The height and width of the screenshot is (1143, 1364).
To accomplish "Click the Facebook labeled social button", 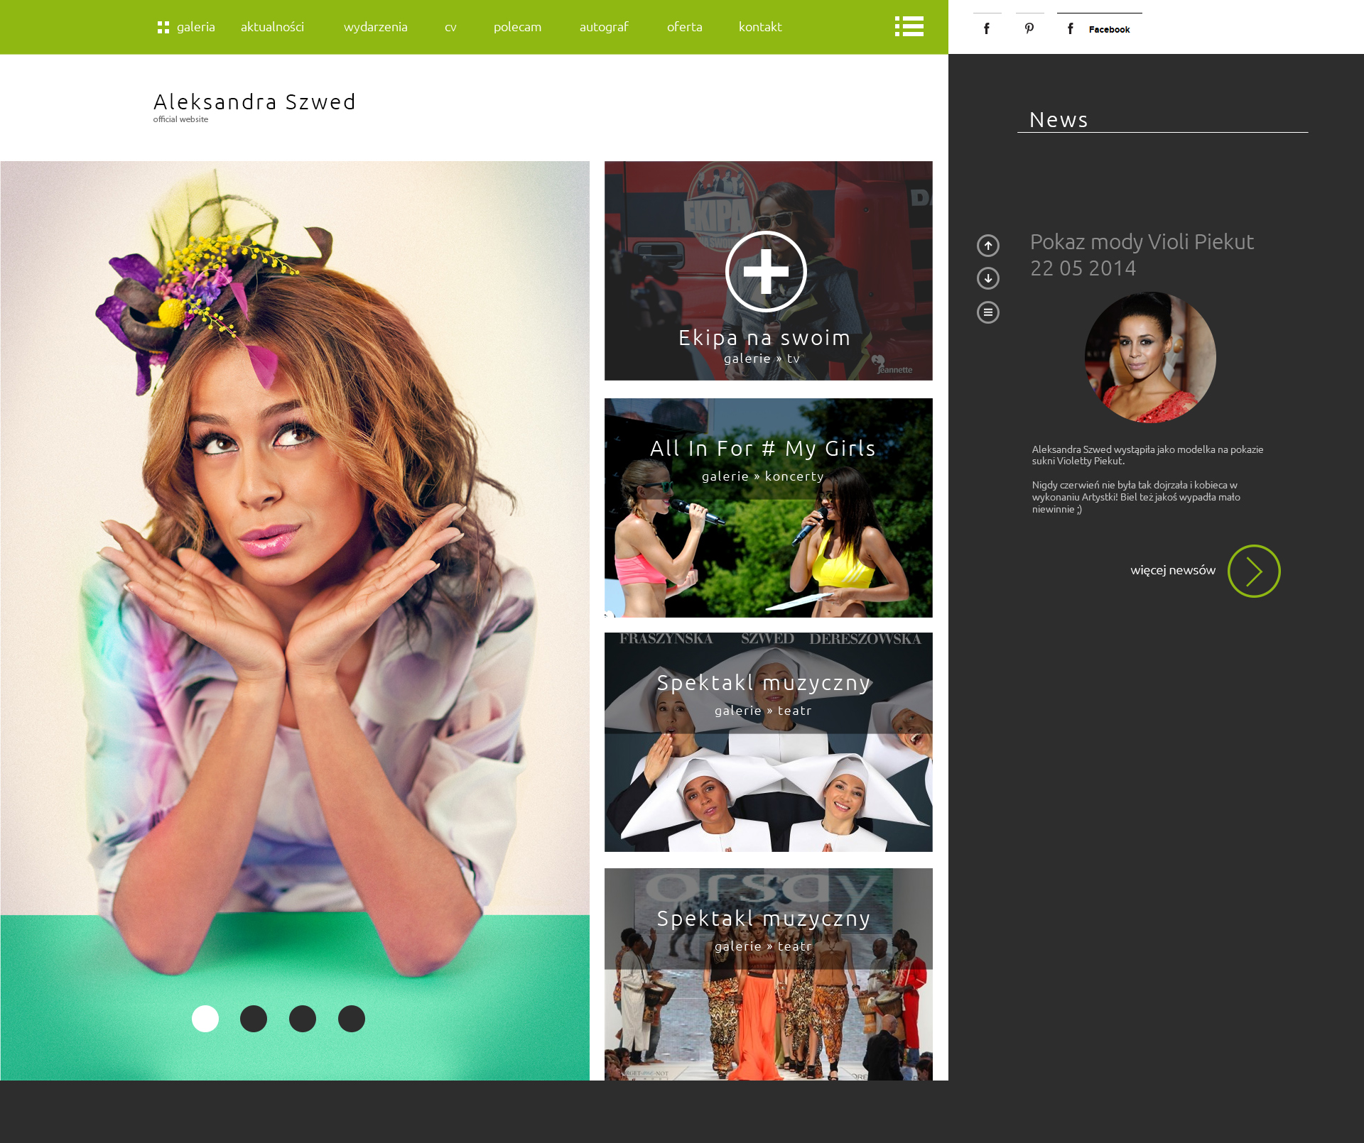I will tap(1099, 29).
